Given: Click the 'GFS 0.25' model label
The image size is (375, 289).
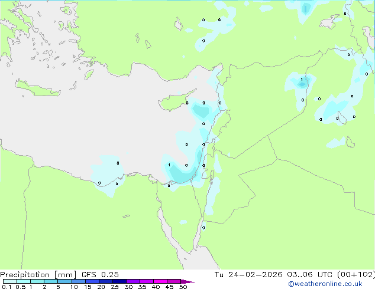Looking at the screenshot, I should pyautogui.click(x=100, y=275).
